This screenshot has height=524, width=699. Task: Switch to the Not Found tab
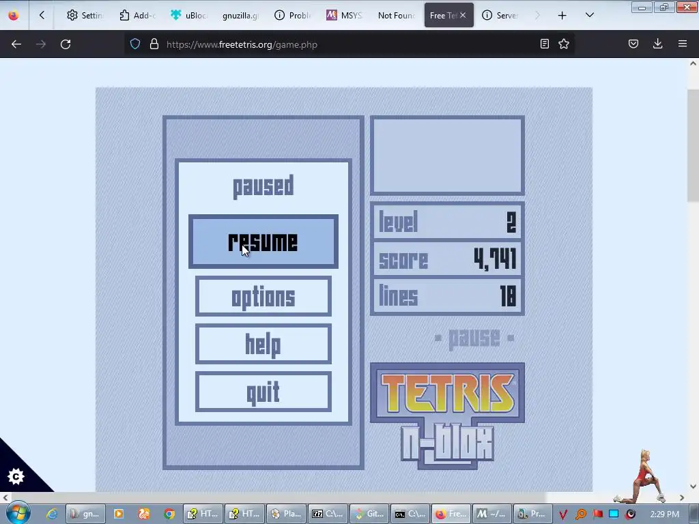tap(397, 15)
